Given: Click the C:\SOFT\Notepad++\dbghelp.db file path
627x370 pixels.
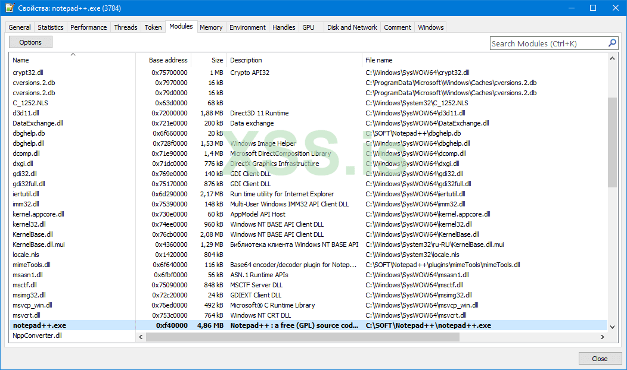Looking at the screenshot, I should (x=413, y=133).
